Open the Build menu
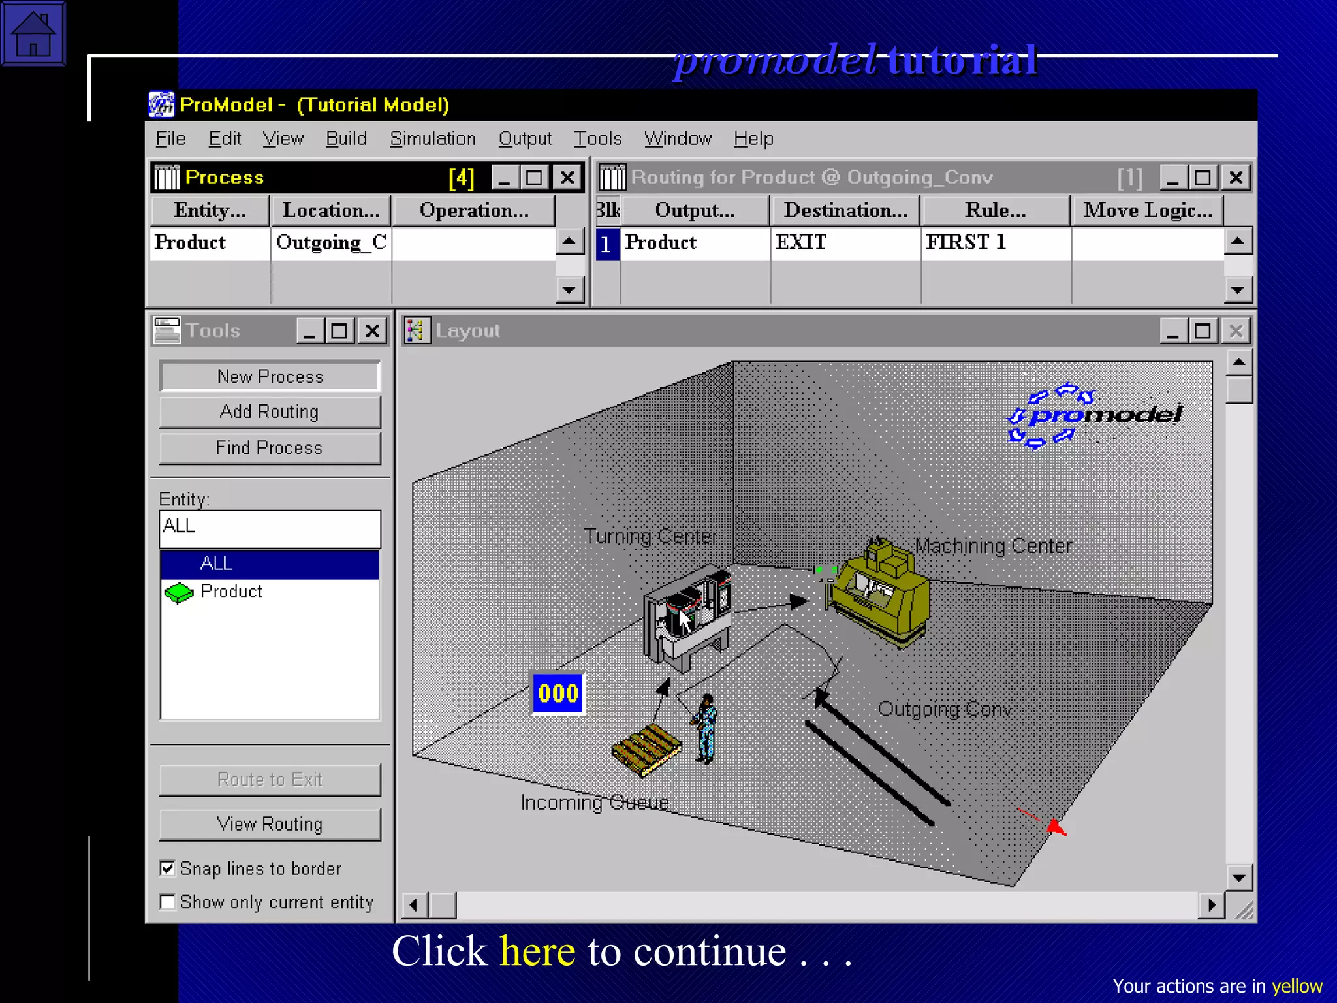This screenshot has width=1337, height=1003. click(x=346, y=138)
